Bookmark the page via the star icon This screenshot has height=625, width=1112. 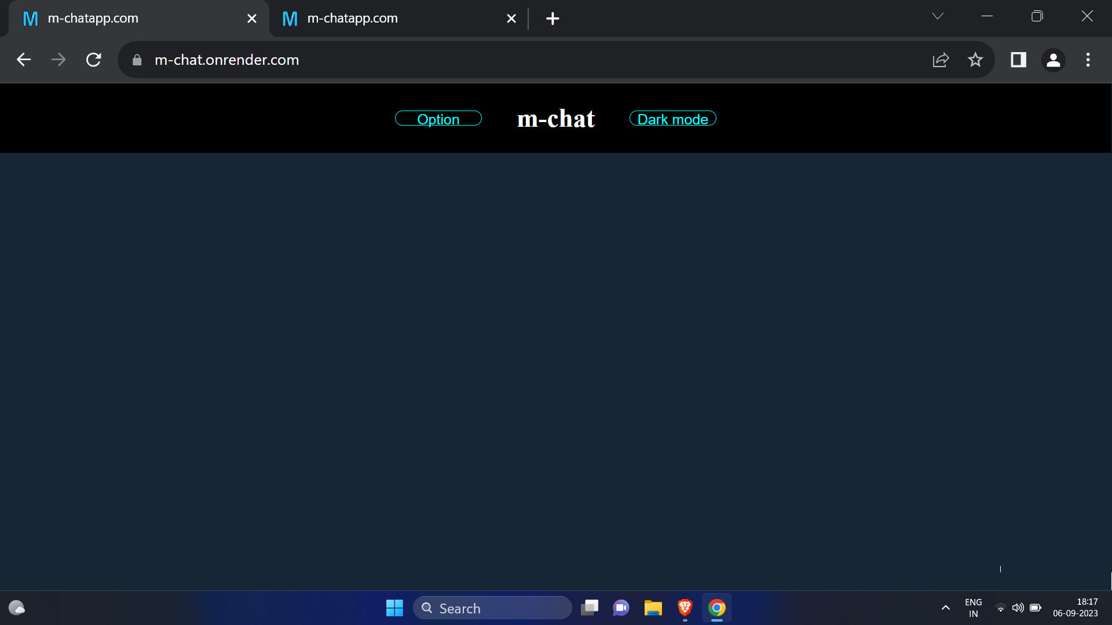click(x=975, y=60)
